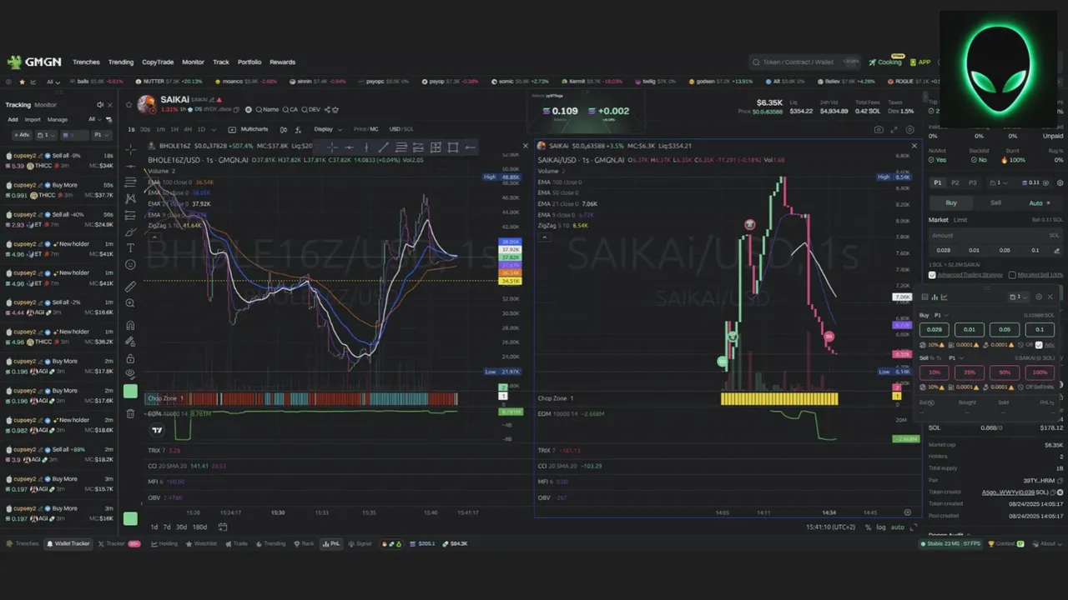Open go-to-date calendar icon

pos(223,527)
